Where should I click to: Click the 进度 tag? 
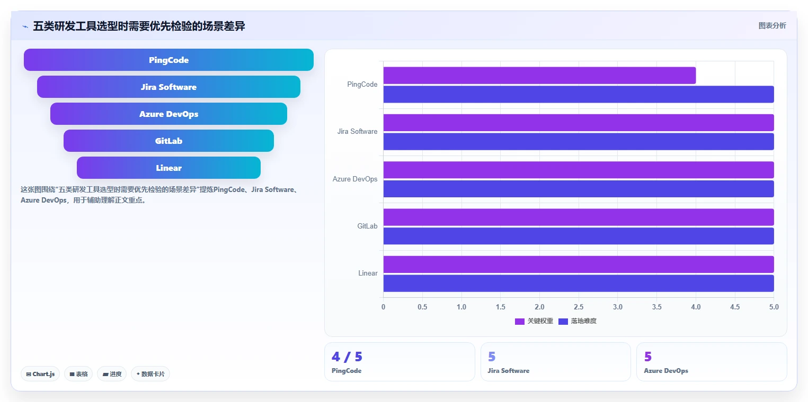tap(112, 374)
